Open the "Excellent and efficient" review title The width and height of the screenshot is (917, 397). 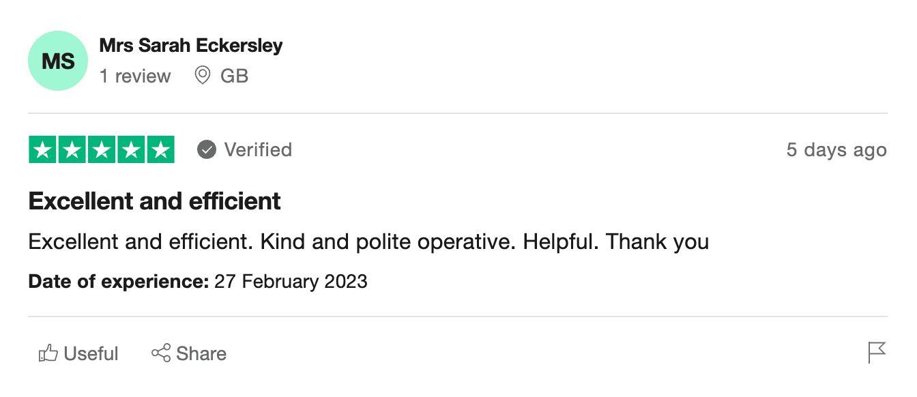click(x=155, y=201)
